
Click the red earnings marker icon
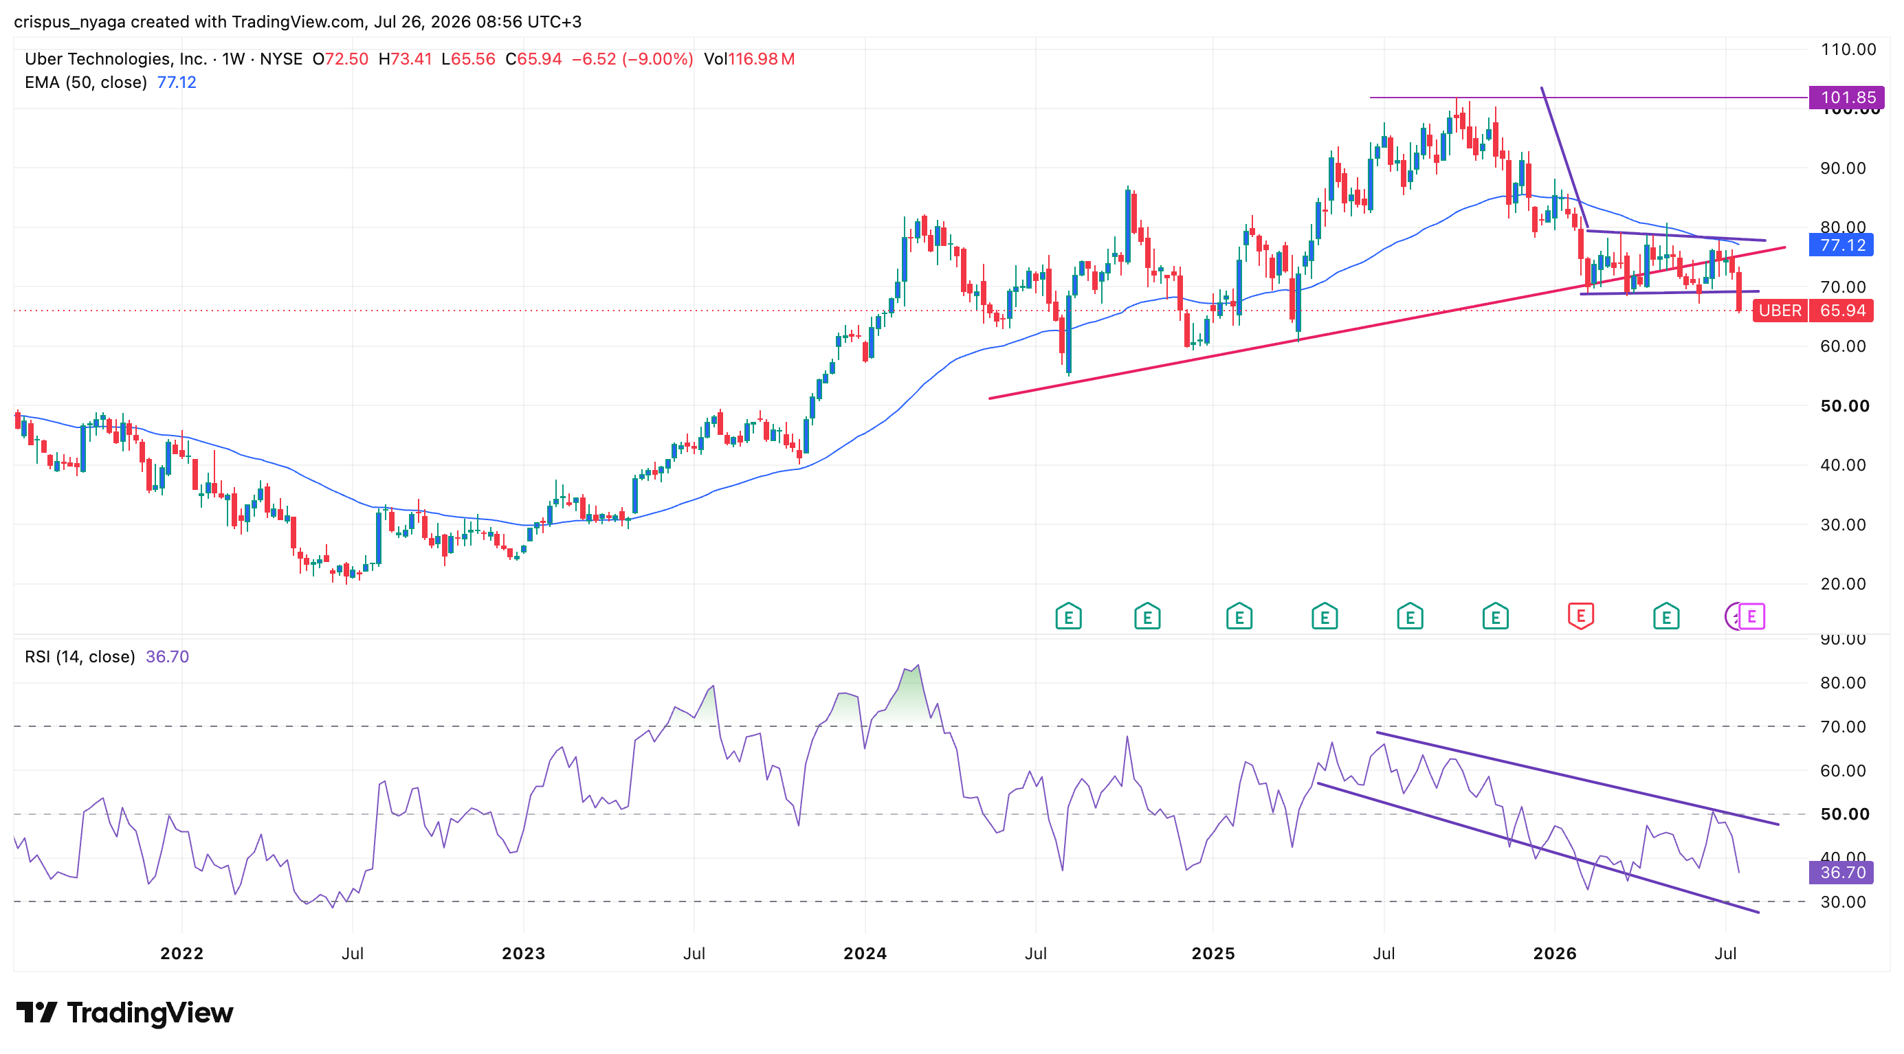pos(1580,615)
